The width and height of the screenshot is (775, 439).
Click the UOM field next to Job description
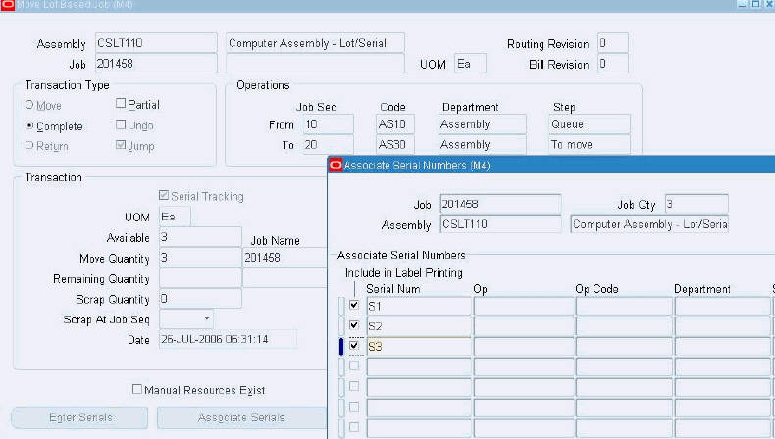[470, 64]
